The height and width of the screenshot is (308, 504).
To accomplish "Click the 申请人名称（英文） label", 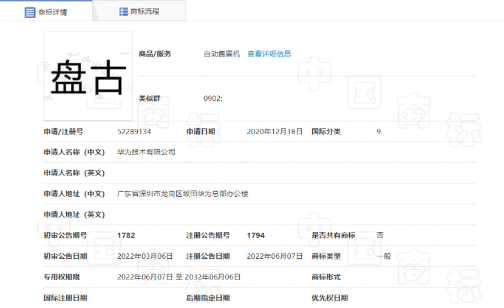I will coord(74,173).
